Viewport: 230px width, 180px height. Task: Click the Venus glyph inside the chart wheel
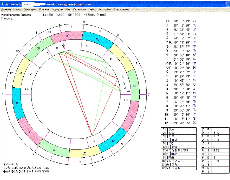(32, 75)
